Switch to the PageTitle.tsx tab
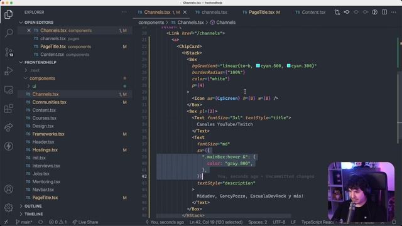This screenshot has width=402, height=226. coord(261,13)
